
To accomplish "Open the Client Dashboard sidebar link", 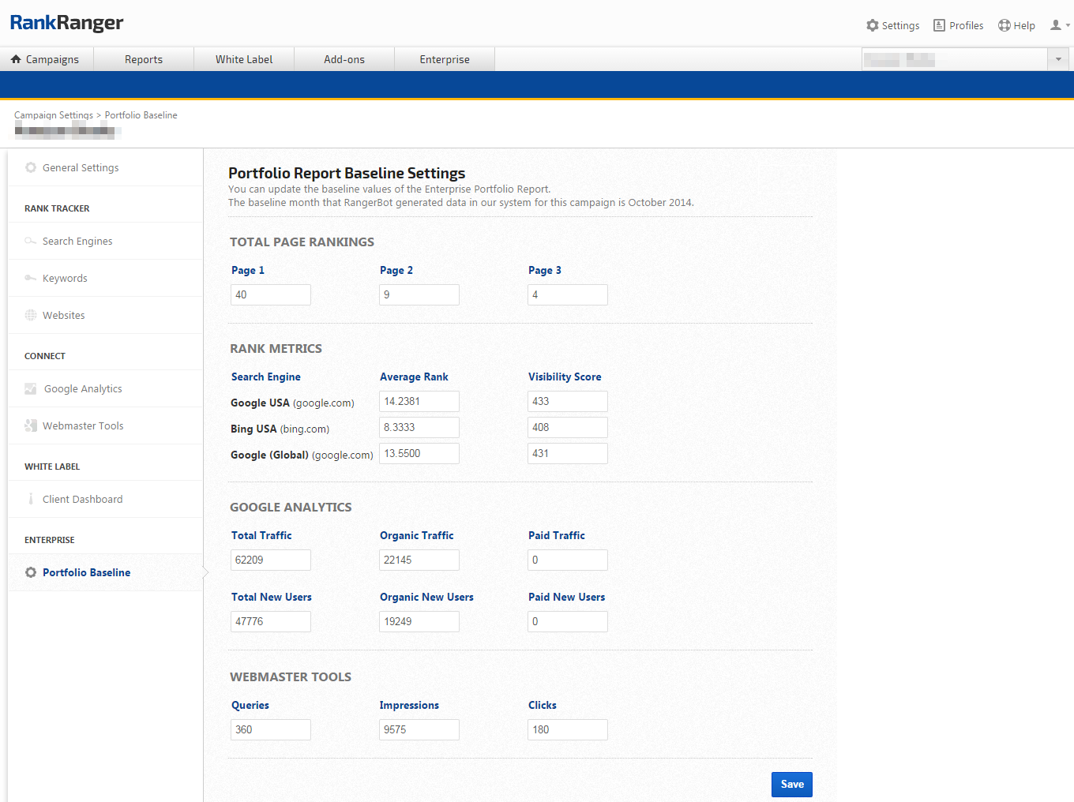I will click(x=82, y=499).
